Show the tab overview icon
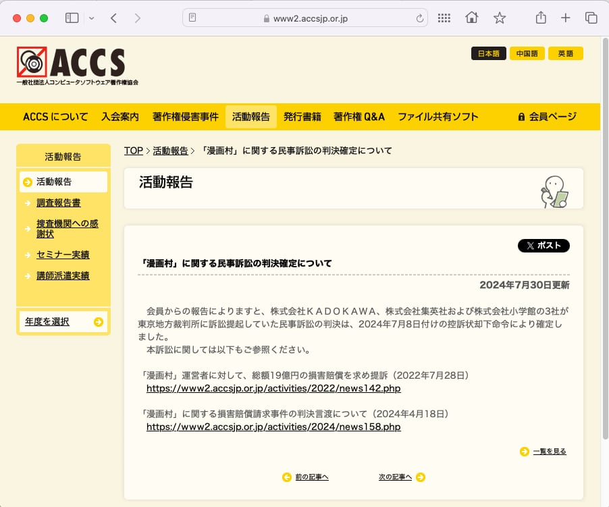 click(x=591, y=18)
